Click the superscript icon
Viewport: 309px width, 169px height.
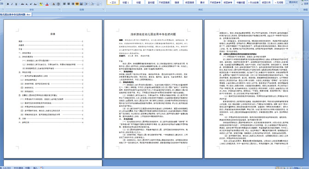pyautogui.click(x=31, y=4)
